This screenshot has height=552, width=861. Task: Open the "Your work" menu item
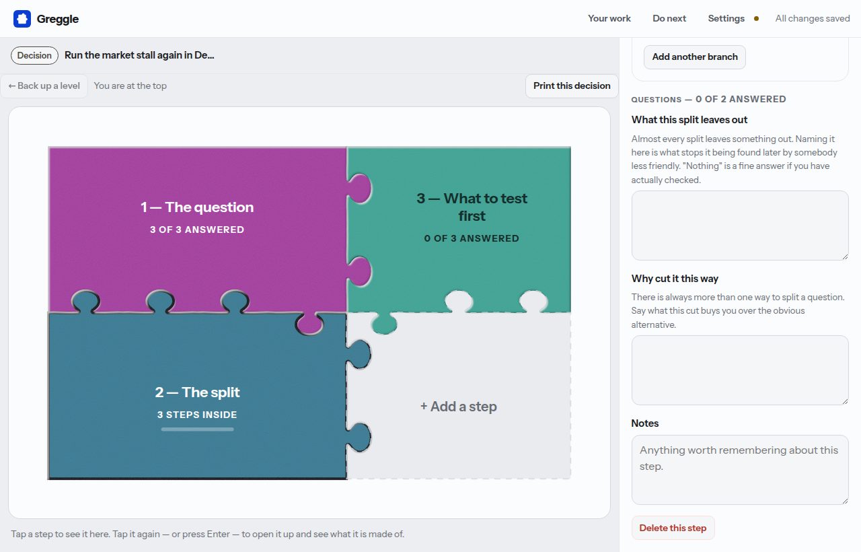pyautogui.click(x=609, y=19)
